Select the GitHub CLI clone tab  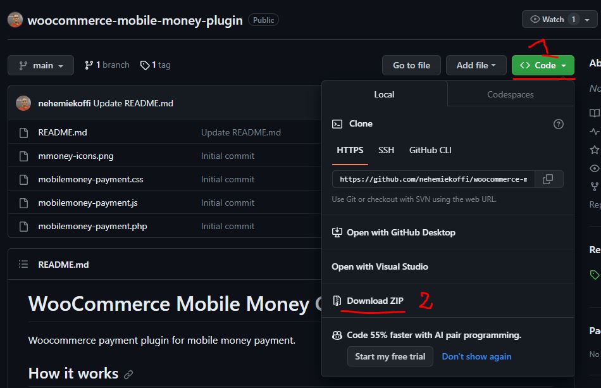(x=430, y=150)
